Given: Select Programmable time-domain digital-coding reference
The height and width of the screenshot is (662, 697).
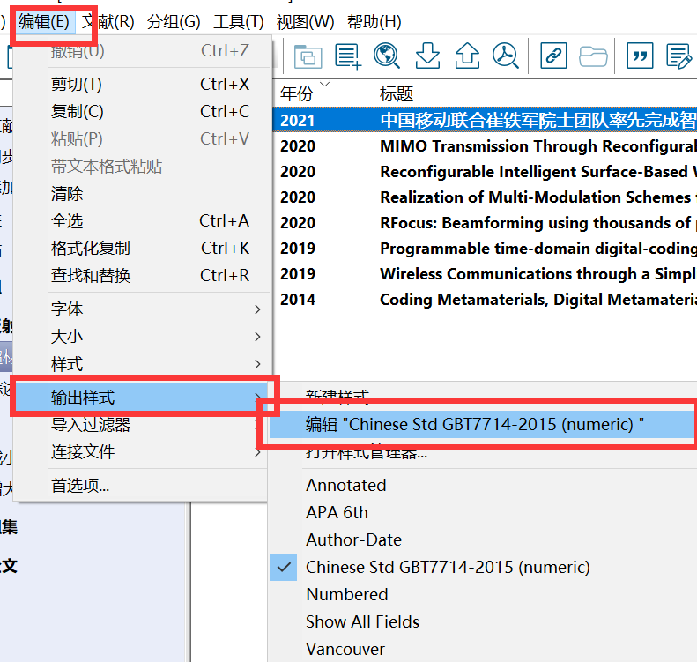Looking at the screenshot, I should coord(485,248).
